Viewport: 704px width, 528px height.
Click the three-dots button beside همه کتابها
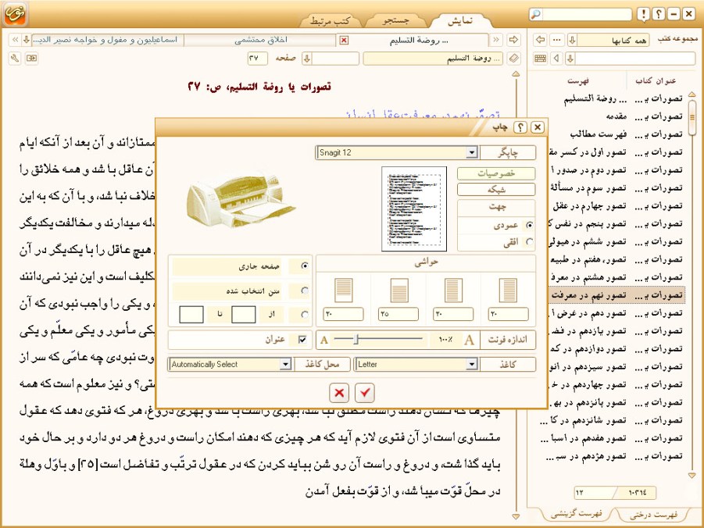(557, 40)
